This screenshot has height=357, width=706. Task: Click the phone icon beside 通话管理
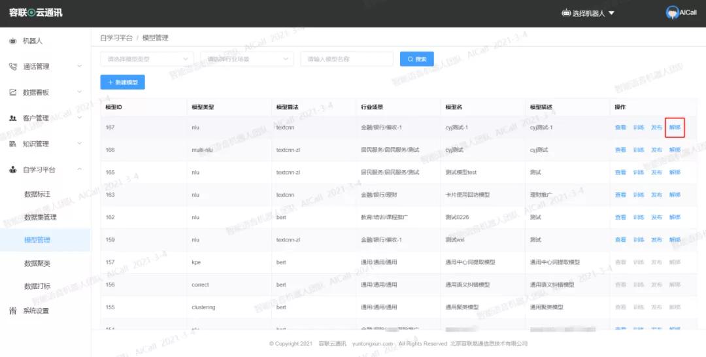(x=13, y=67)
